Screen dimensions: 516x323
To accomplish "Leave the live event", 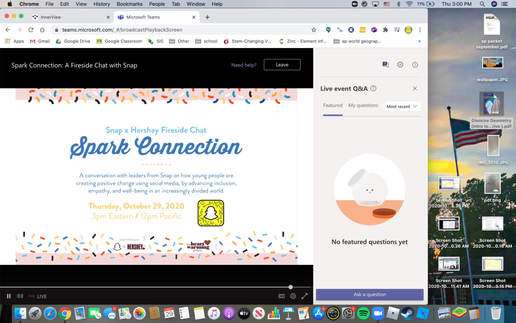I will pos(282,65).
